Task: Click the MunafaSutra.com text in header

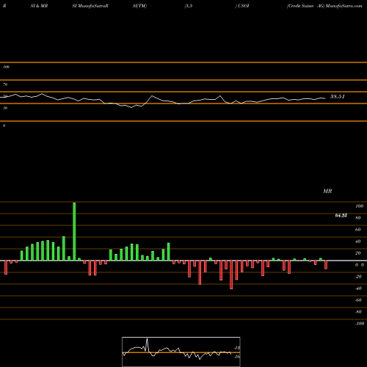Action: (x=344, y=6)
